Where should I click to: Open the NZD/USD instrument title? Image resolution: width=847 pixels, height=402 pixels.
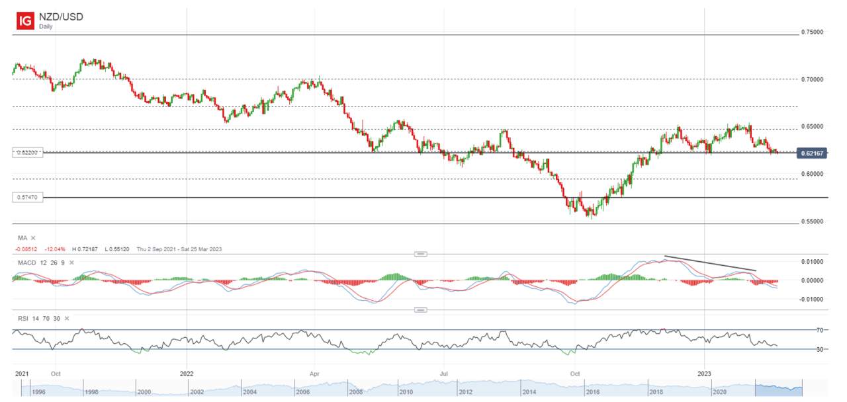click(x=61, y=17)
